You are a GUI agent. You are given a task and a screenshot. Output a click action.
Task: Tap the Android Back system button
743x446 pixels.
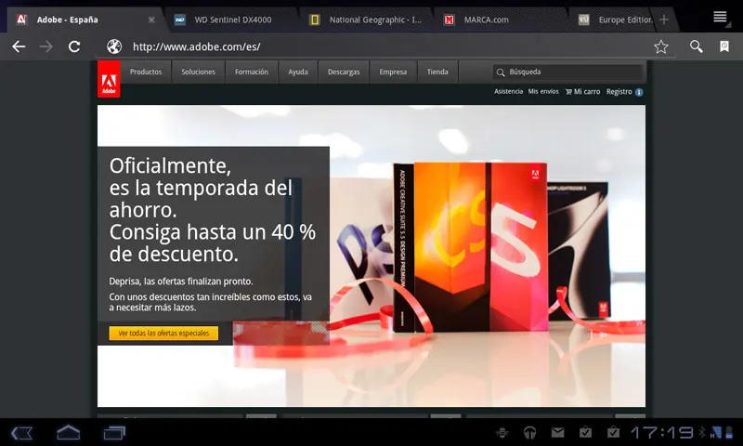[x=21, y=433]
